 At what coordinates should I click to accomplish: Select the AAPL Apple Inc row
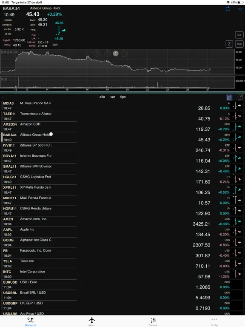click(x=122, y=232)
